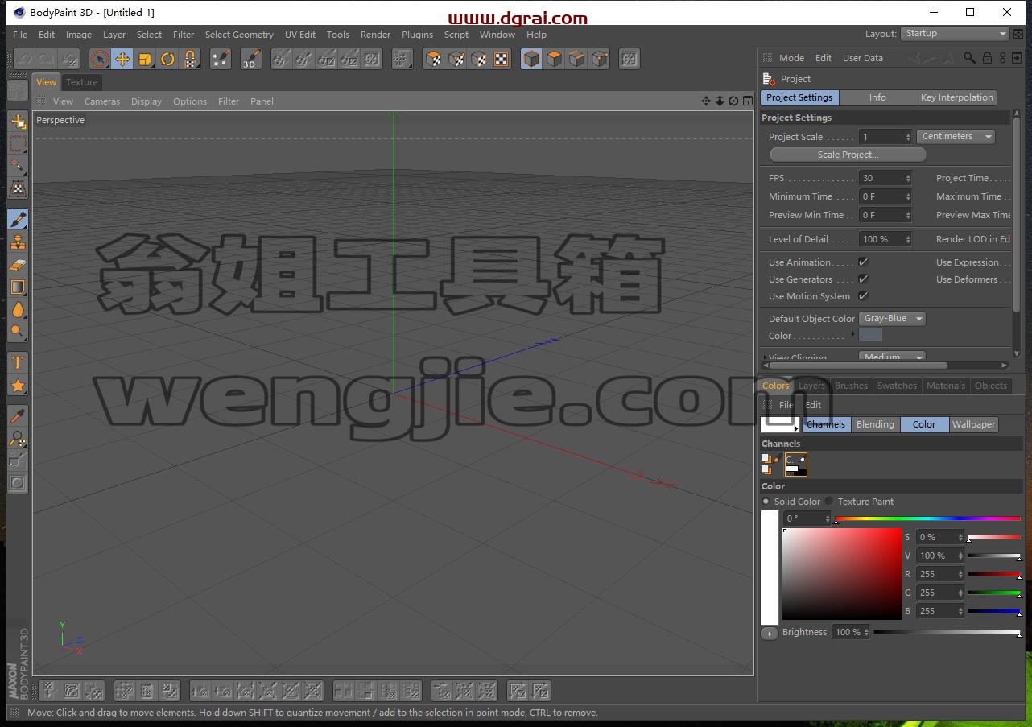Open the Info tab button
The height and width of the screenshot is (727, 1032).
pyautogui.click(x=877, y=97)
